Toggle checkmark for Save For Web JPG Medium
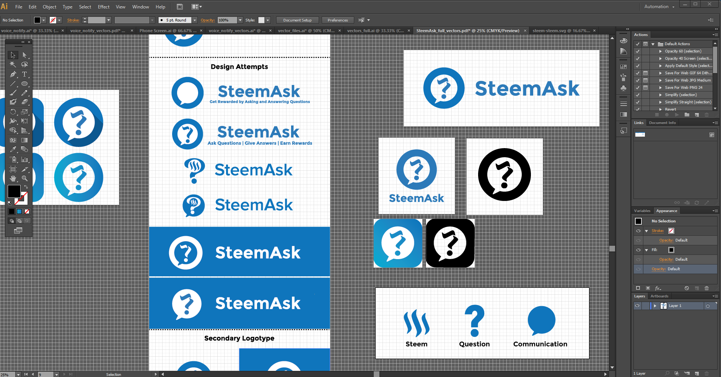Screen dimensions: 721x377 point(638,80)
